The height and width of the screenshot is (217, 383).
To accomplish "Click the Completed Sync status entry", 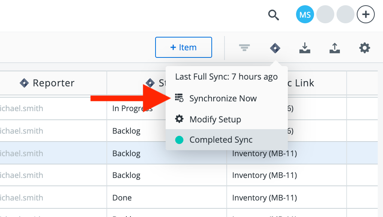I will click(x=221, y=140).
